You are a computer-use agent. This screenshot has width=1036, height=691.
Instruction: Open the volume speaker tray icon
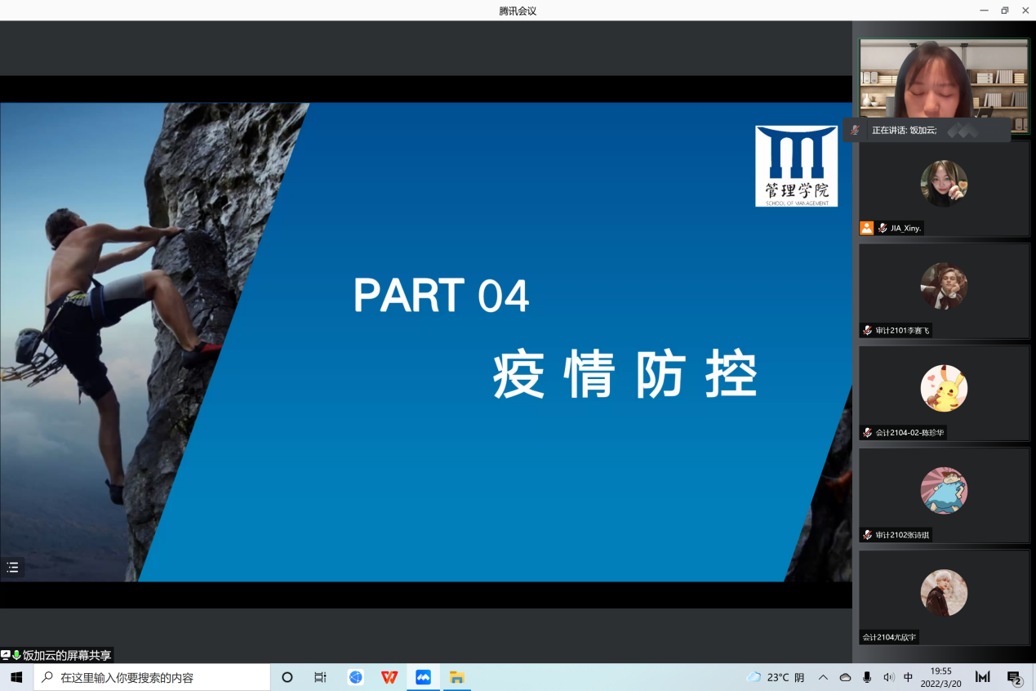[888, 677]
